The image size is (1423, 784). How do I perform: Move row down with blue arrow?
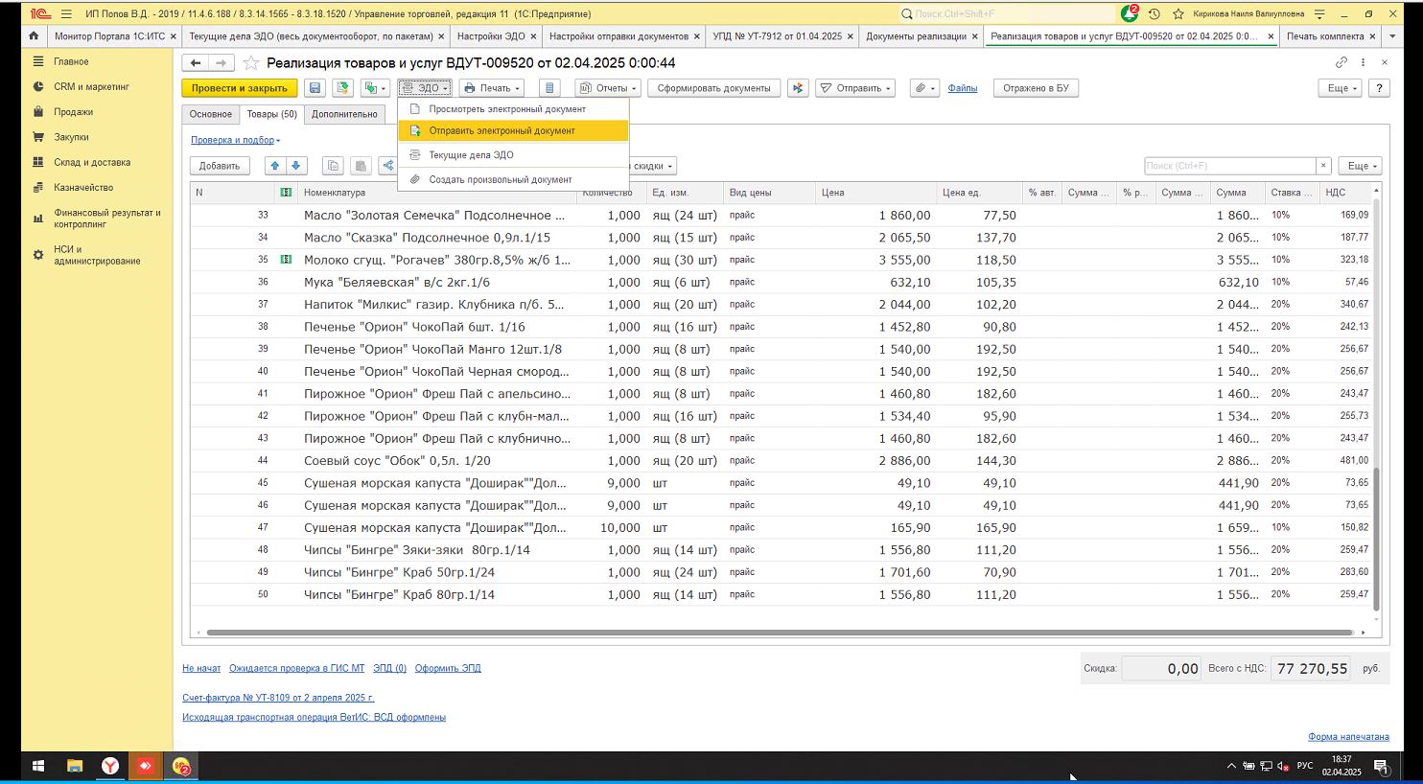click(296, 166)
